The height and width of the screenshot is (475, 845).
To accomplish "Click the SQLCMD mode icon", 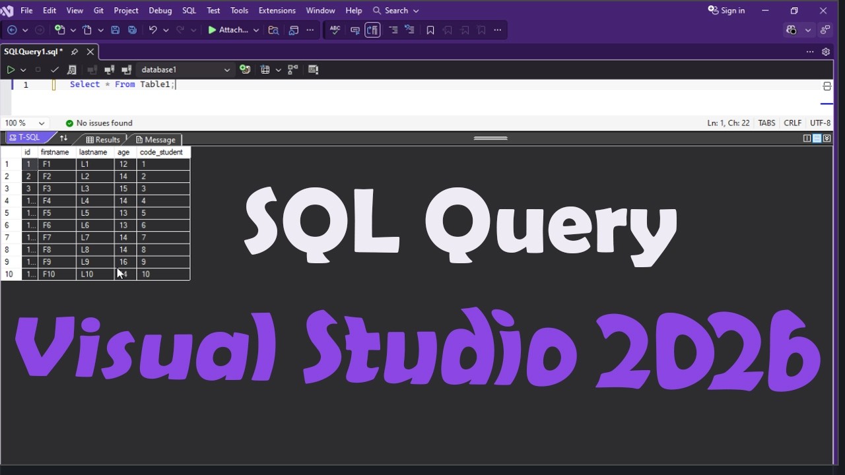I will 313,69.
